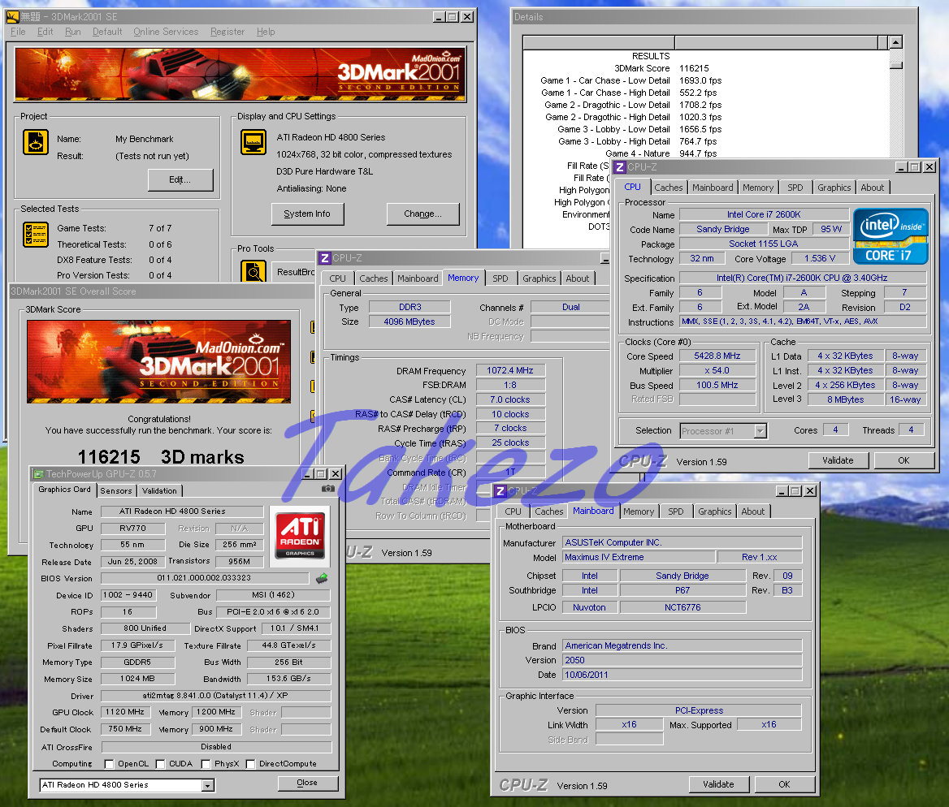Viewport: 949px width, 807px height.
Task: Click the GPU-Z title bar icon
Action: (38, 474)
